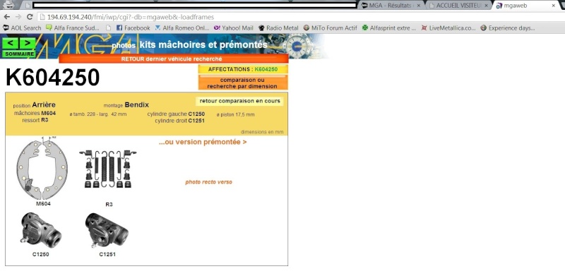565x276 pixels.
Task: Click the green next arrow button
Action: [28, 44]
